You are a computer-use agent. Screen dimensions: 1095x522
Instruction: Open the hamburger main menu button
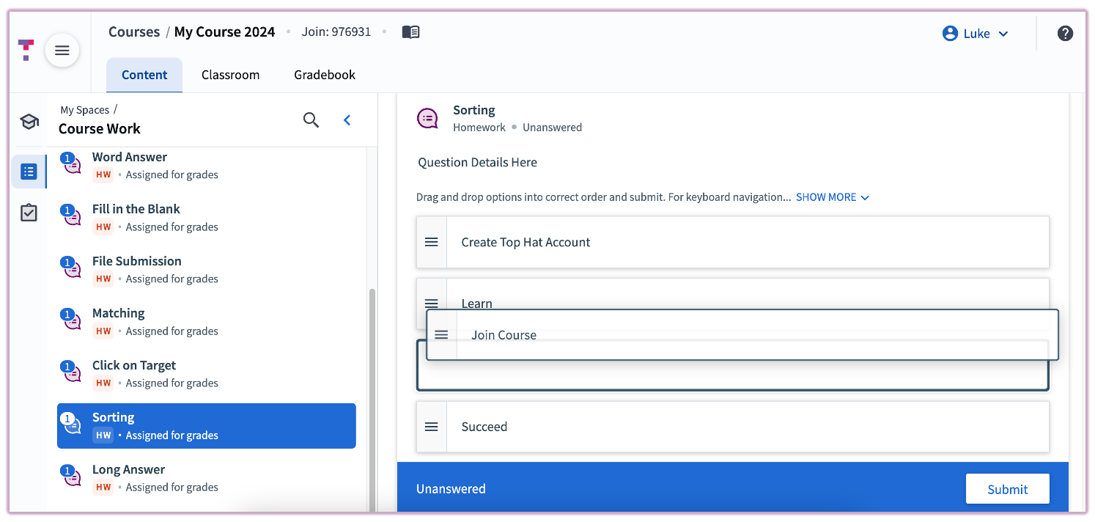(x=62, y=51)
